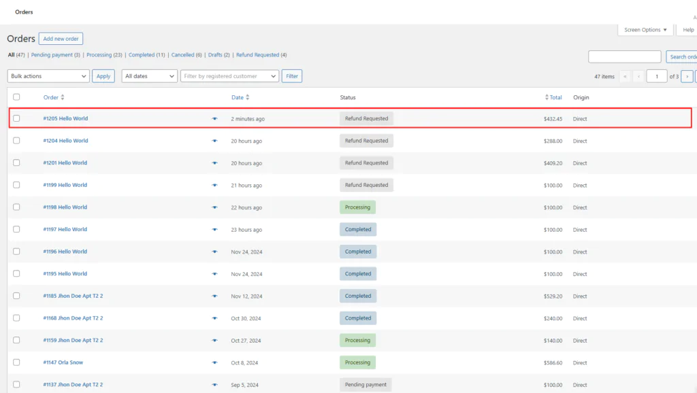This screenshot has width=697, height=393.
Task: Click the current page number field
Action: click(657, 76)
